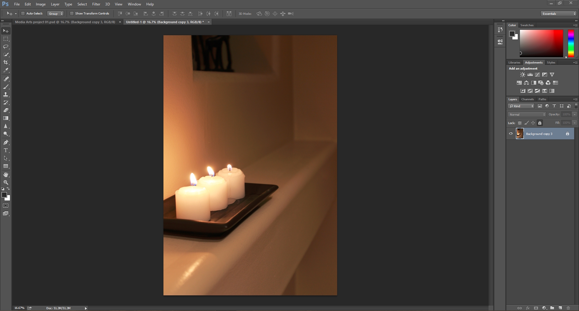The height and width of the screenshot is (311, 579).
Task: Select the Clone Stamp tool
Action: click(6, 95)
